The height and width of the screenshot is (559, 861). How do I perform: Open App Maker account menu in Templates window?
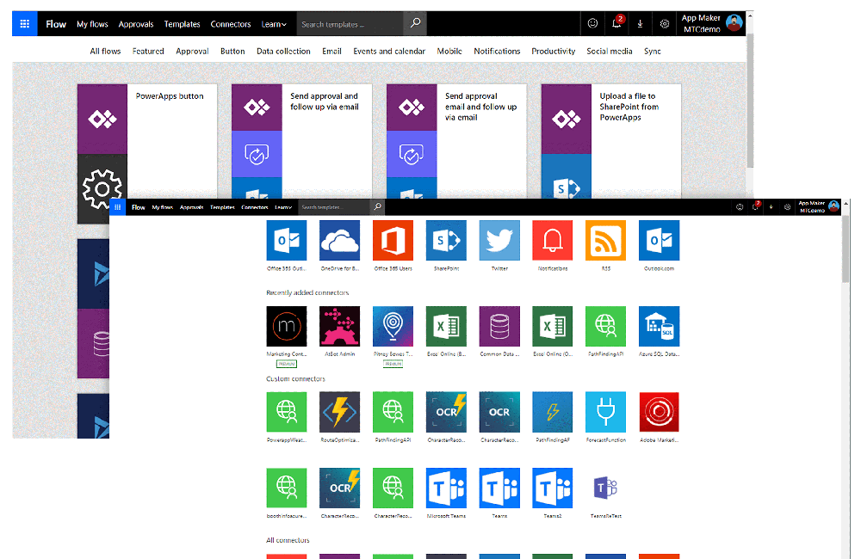pyautogui.click(x=712, y=23)
